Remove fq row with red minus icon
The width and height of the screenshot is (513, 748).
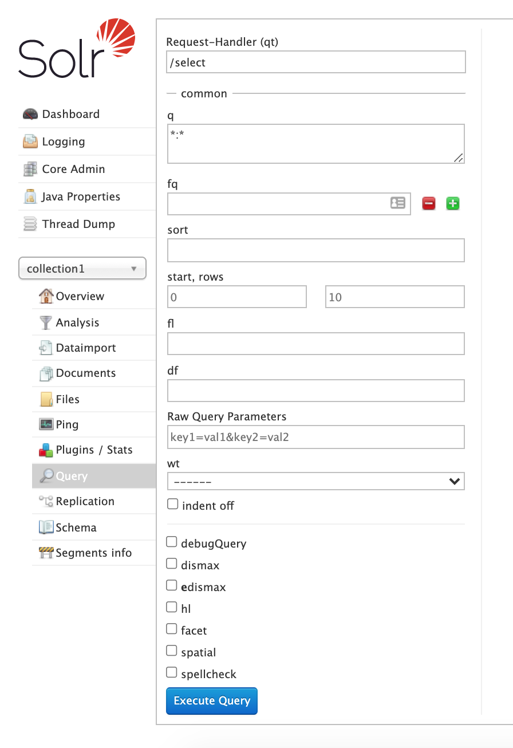pos(429,203)
